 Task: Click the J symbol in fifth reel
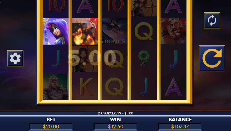pos(173,59)
